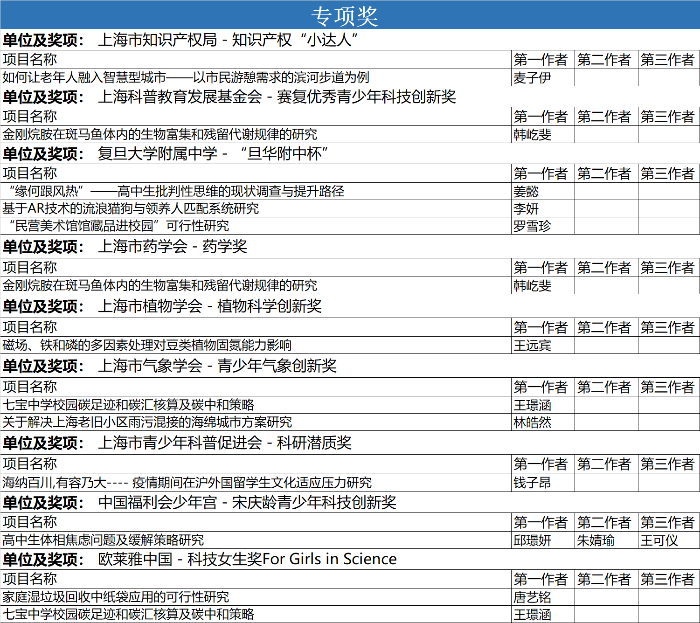Select third author 王可仪
This screenshot has width=700, height=623.
pos(659,540)
